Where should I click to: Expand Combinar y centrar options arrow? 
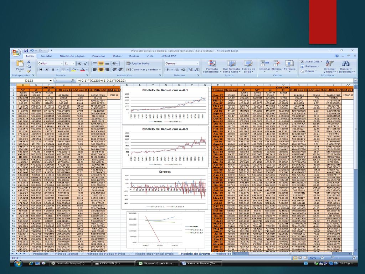(160, 70)
